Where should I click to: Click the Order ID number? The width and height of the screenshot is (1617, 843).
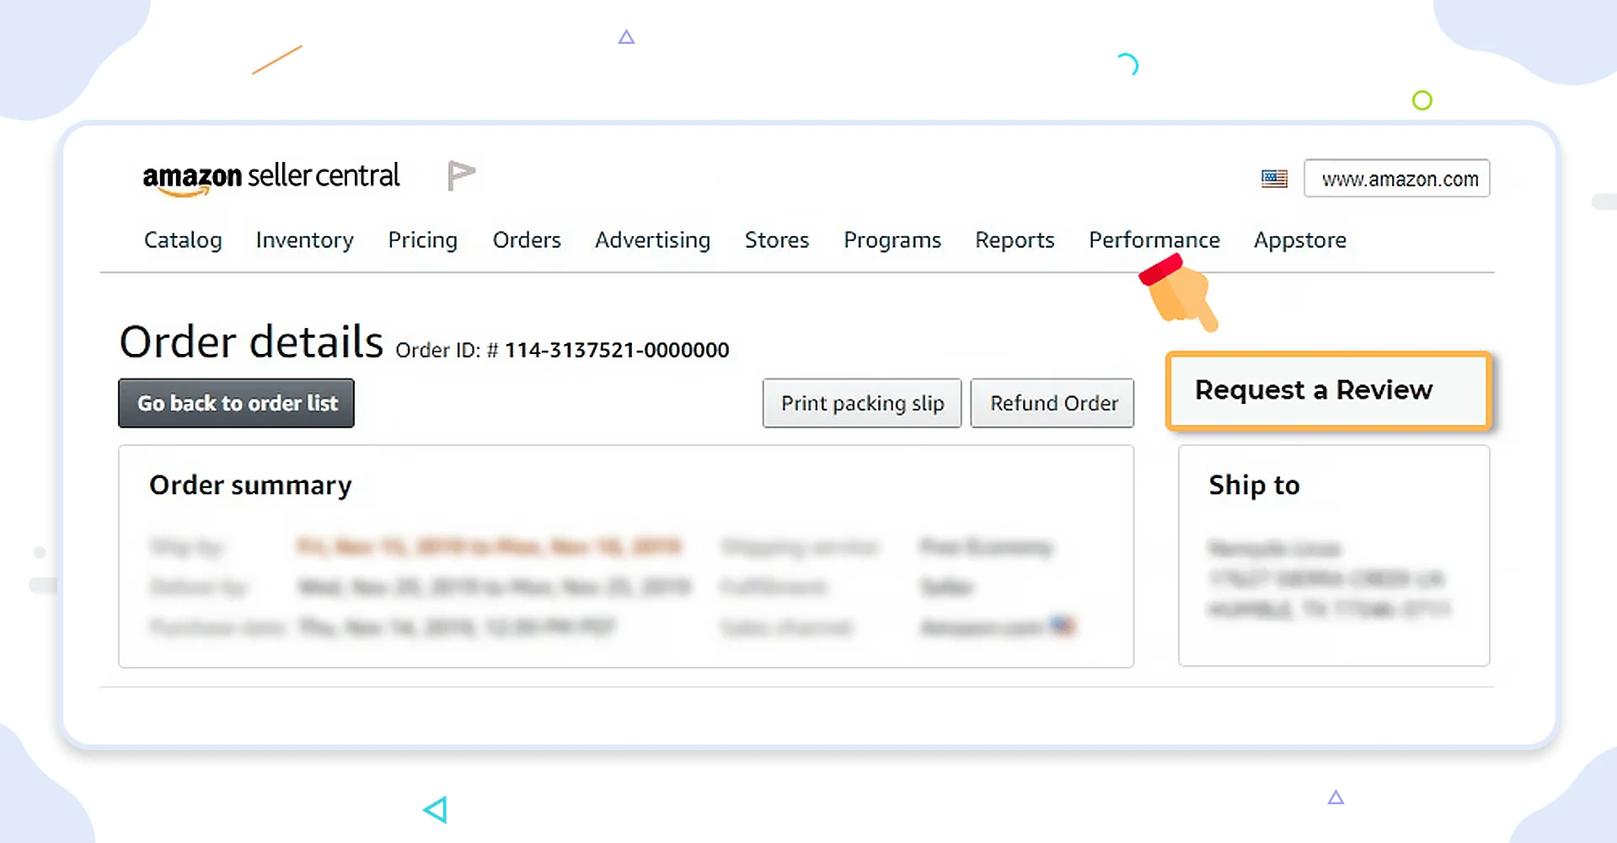pos(618,350)
